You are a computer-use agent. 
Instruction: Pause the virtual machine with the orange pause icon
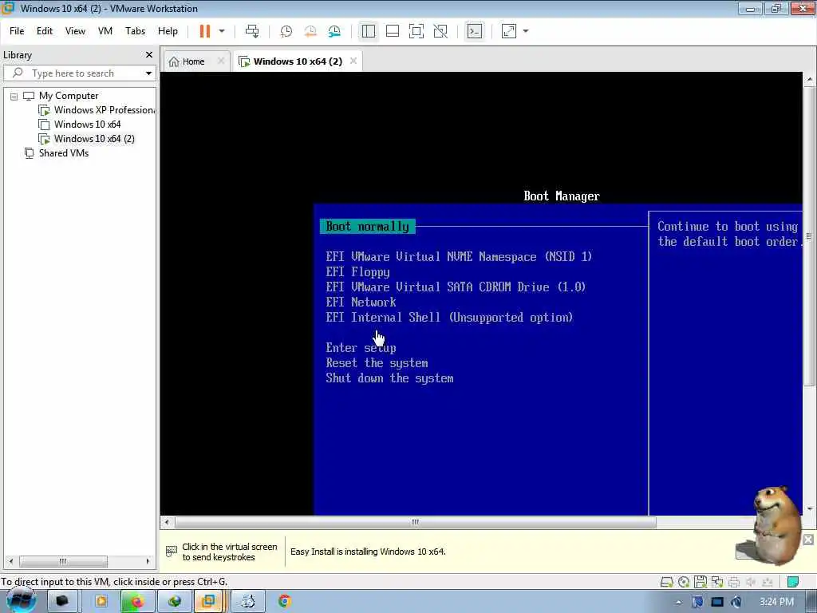coord(205,31)
